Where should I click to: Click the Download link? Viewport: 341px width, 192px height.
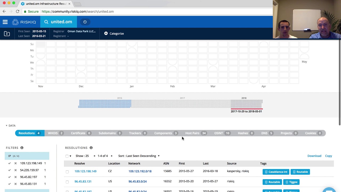click(x=314, y=156)
